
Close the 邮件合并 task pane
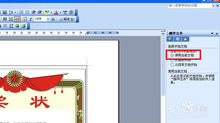pyautogui.click(x=217, y=34)
